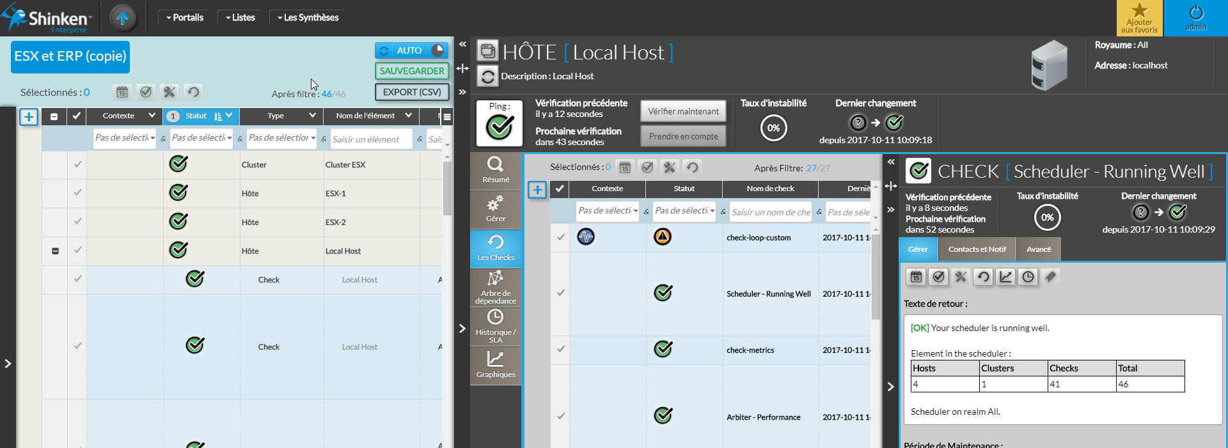This screenshot has height=448, width=1228.
Task: Click the Ajouter aux favoris star icon
Action: point(1139,11)
